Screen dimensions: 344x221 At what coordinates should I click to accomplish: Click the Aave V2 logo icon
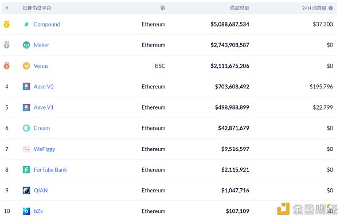pyautogui.click(x=26, y=86)
